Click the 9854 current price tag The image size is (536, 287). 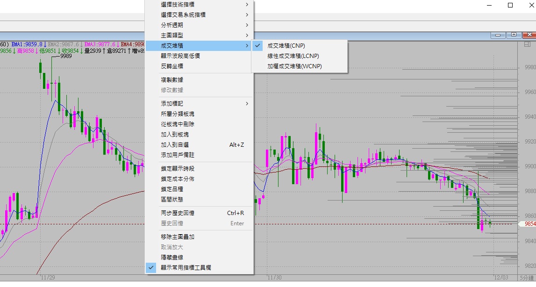pos(528,224)
